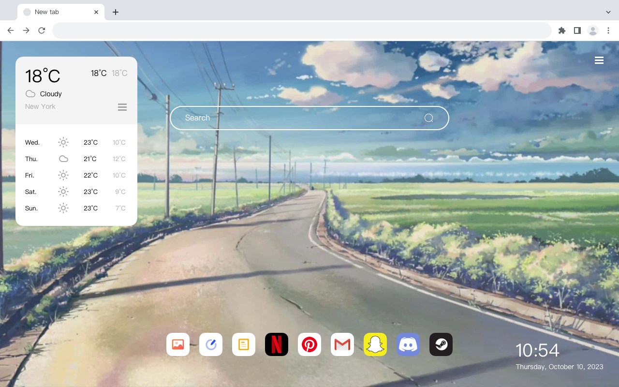
Task: Toggle the browser side panel
Action: click(x=577, y=30)
